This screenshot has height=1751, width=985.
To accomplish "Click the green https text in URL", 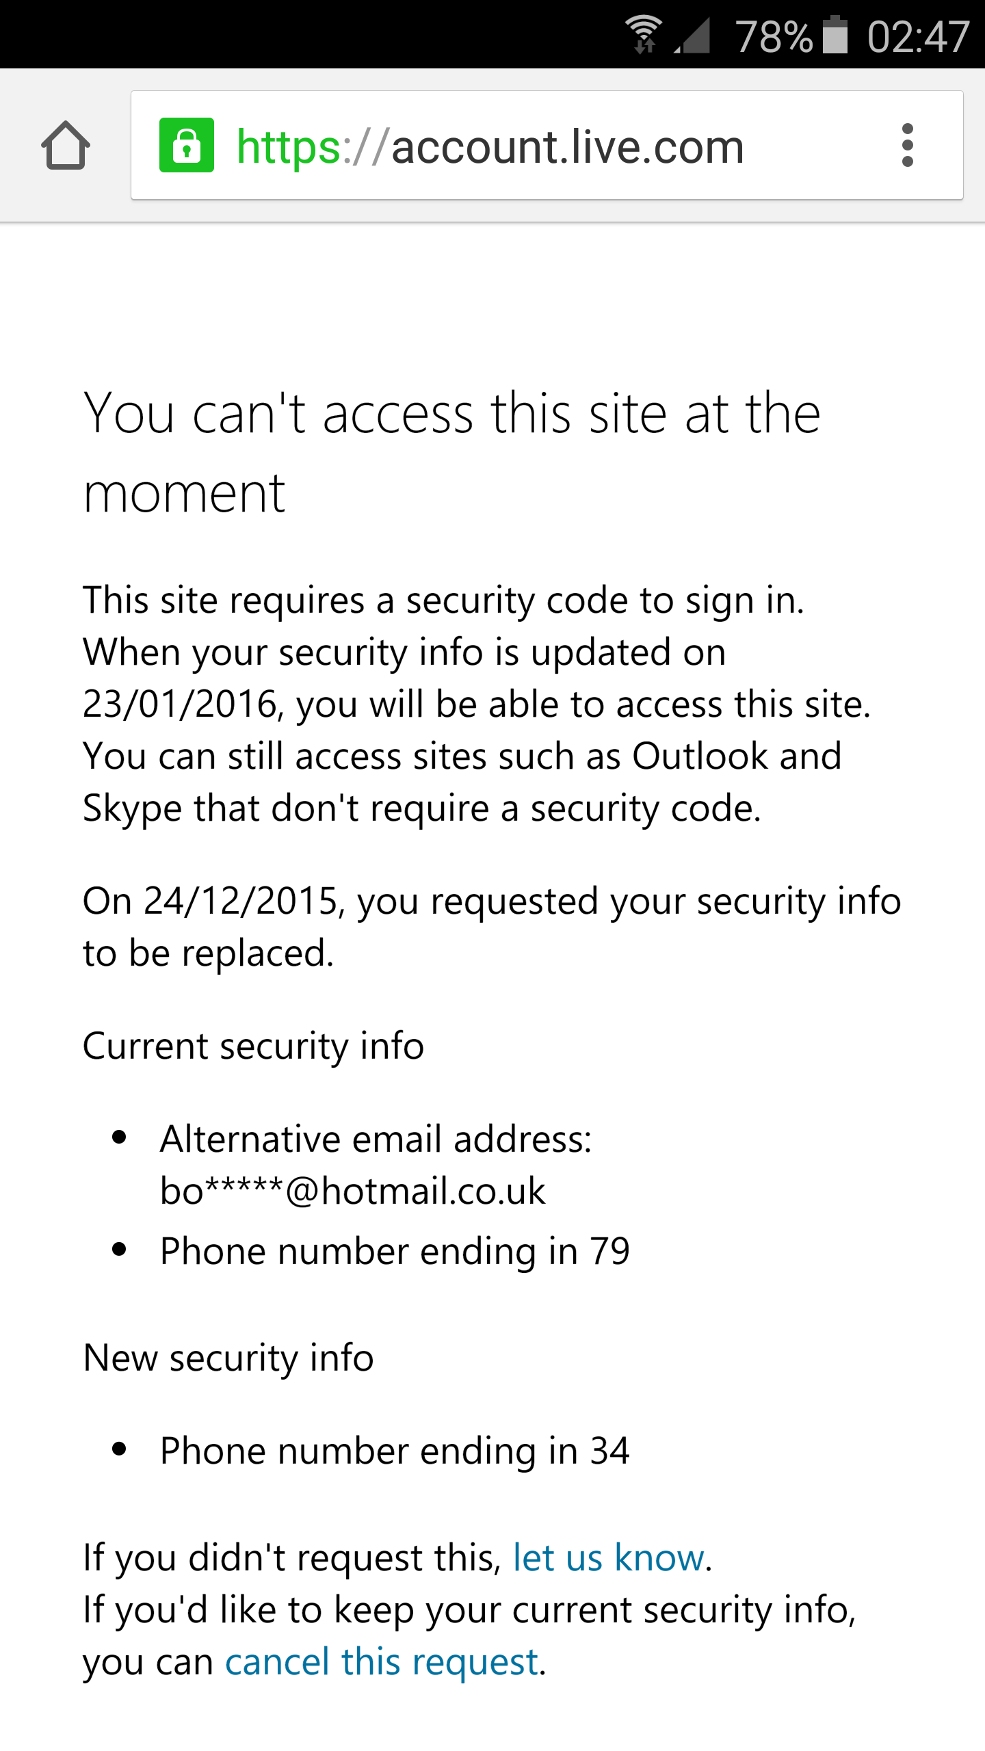I will pyautogui.click(x=288, y=146).
